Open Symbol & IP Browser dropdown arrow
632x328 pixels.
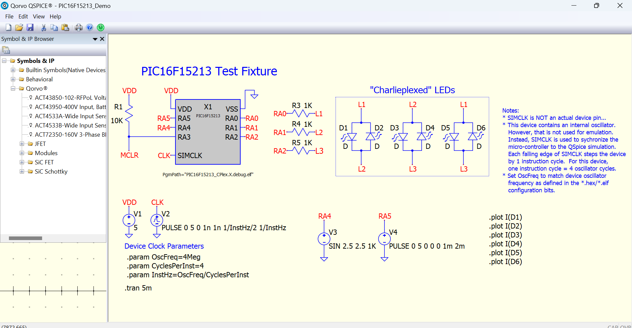coord(95,39)
